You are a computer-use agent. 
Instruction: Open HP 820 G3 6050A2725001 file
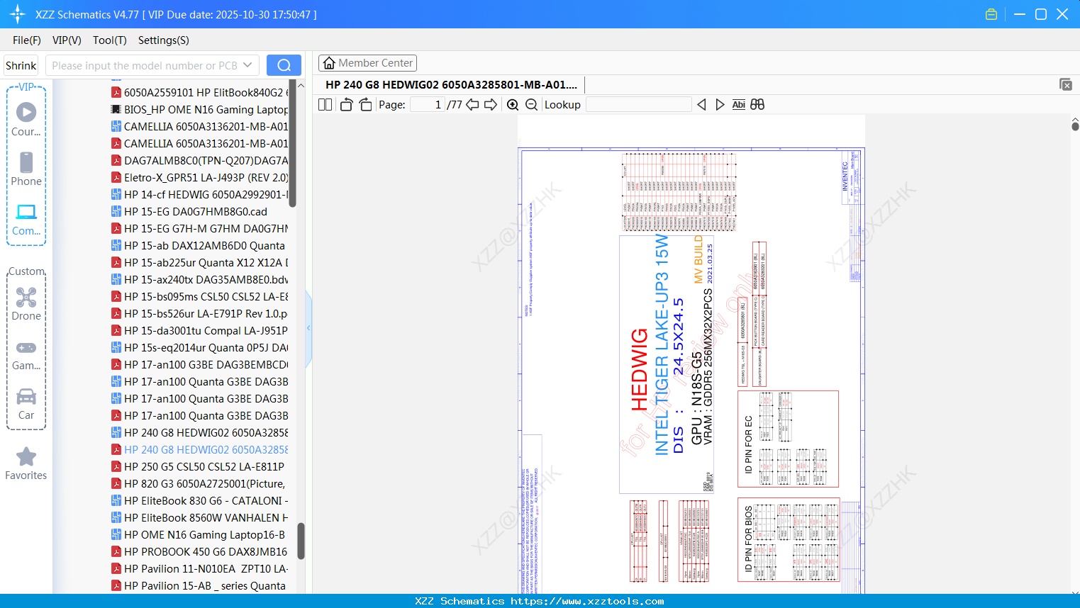(x=199, y=483)
